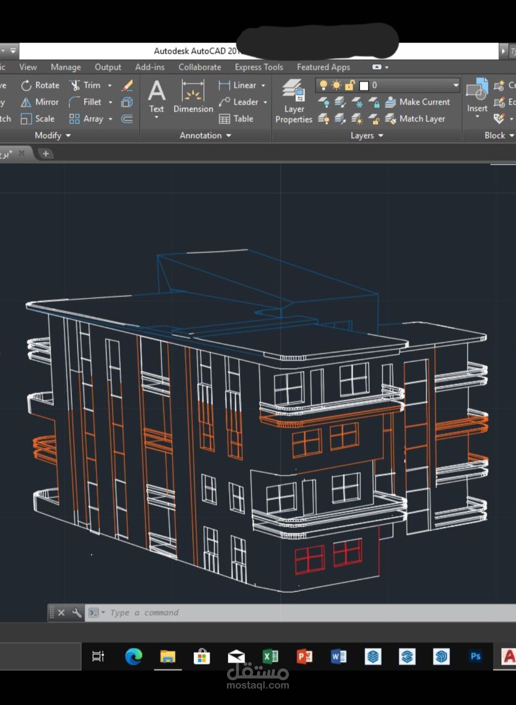Open the Collaborate ribbon tab
The width and height of the screenshot is (516, 705).
click(x=200, y=67)
